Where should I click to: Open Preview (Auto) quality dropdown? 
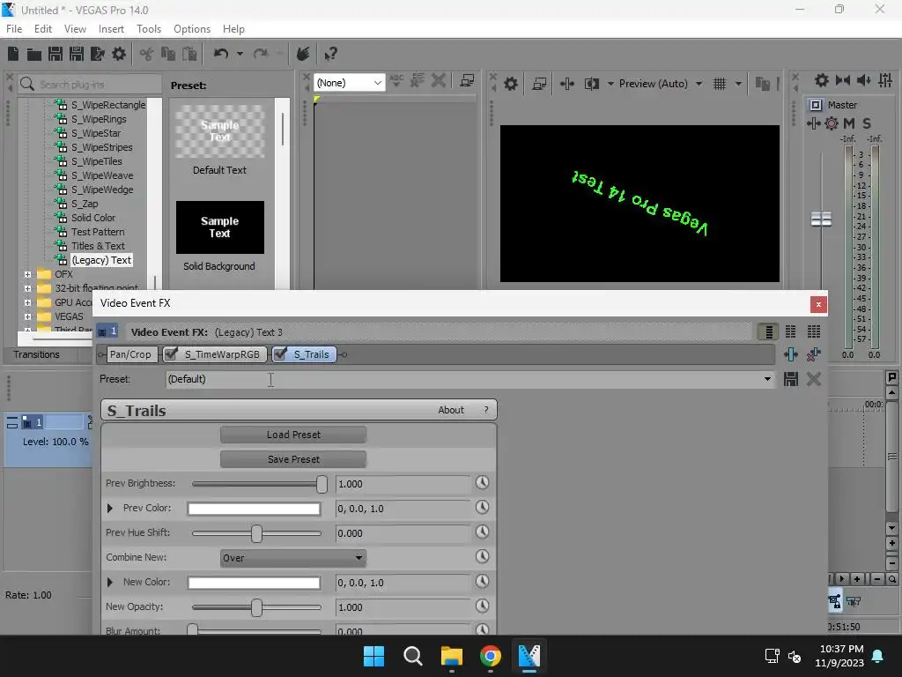(699, 84)
